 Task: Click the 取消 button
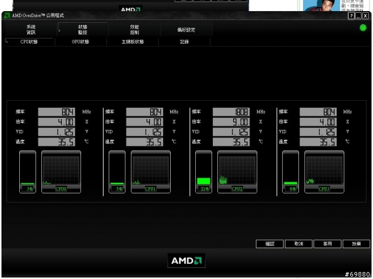click(x=298, y=244)
